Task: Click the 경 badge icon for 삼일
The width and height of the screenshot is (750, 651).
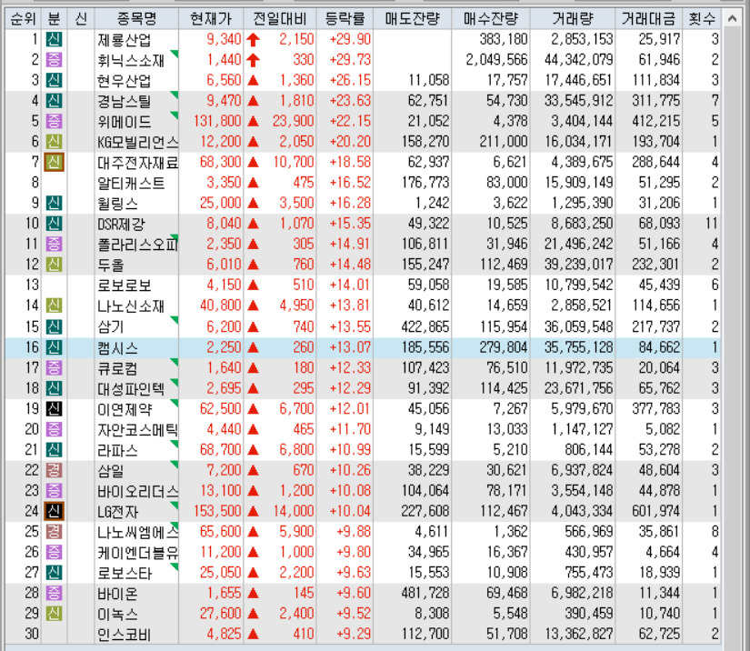Action: 54,470
